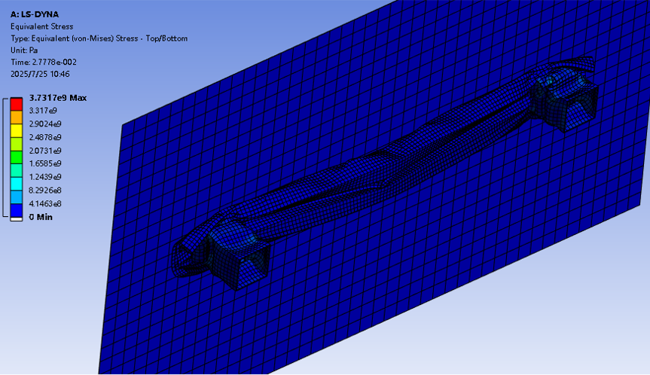Select the 2.4878e9 legend value

click(45, 137)
